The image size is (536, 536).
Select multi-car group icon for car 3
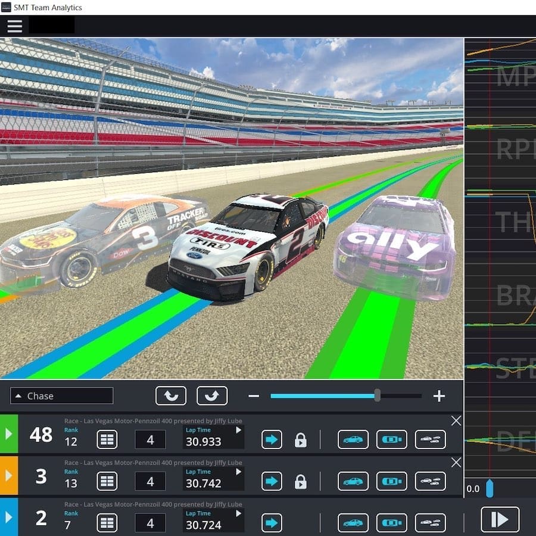click(x=431, y=481)
